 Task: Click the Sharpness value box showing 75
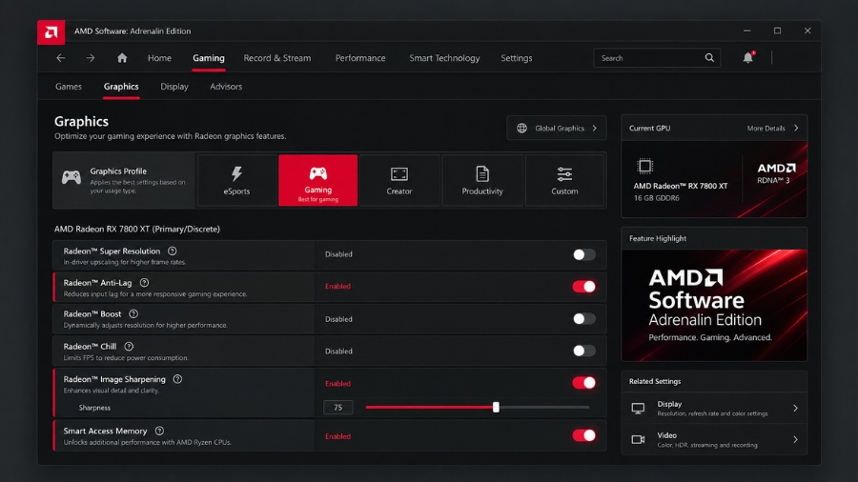click(338, 407)
